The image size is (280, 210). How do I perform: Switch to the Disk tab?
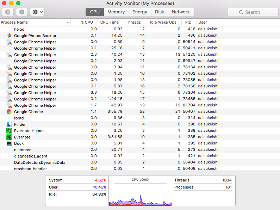click(x=160, y=12)
